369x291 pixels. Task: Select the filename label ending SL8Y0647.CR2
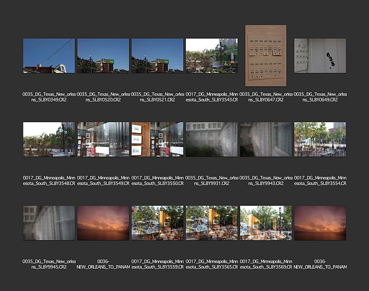pyautogui.click(x=265, y=97)
